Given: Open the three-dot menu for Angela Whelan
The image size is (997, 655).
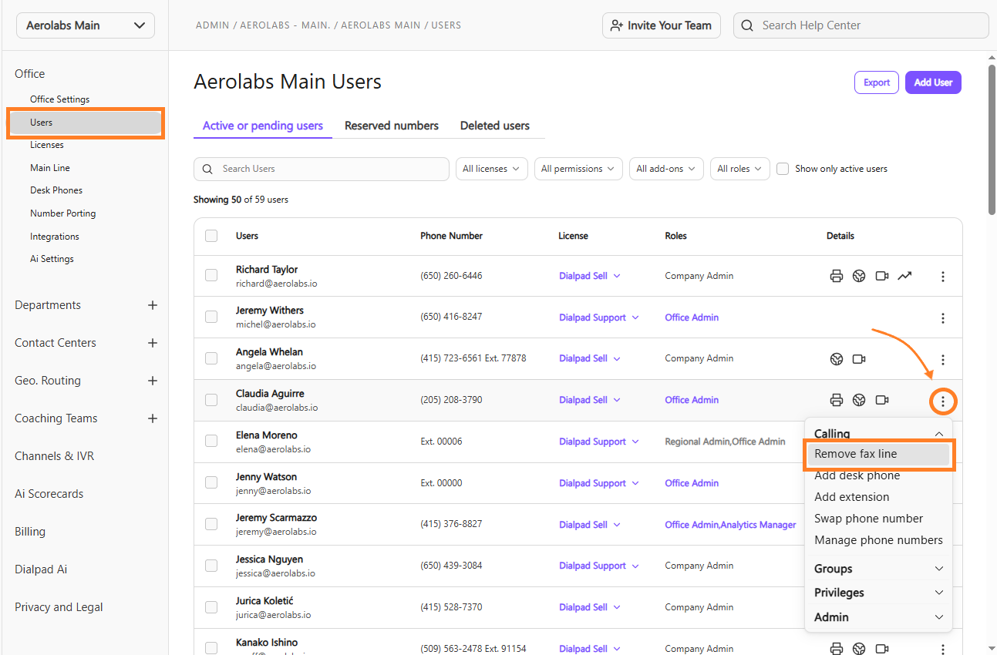Looking at the screenshot, I should (942, 359).
